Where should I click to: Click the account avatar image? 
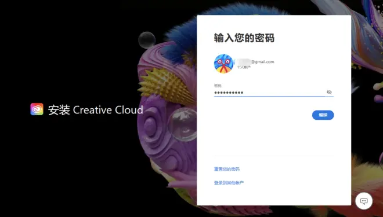pyautogui.click(x=223, y=64)
